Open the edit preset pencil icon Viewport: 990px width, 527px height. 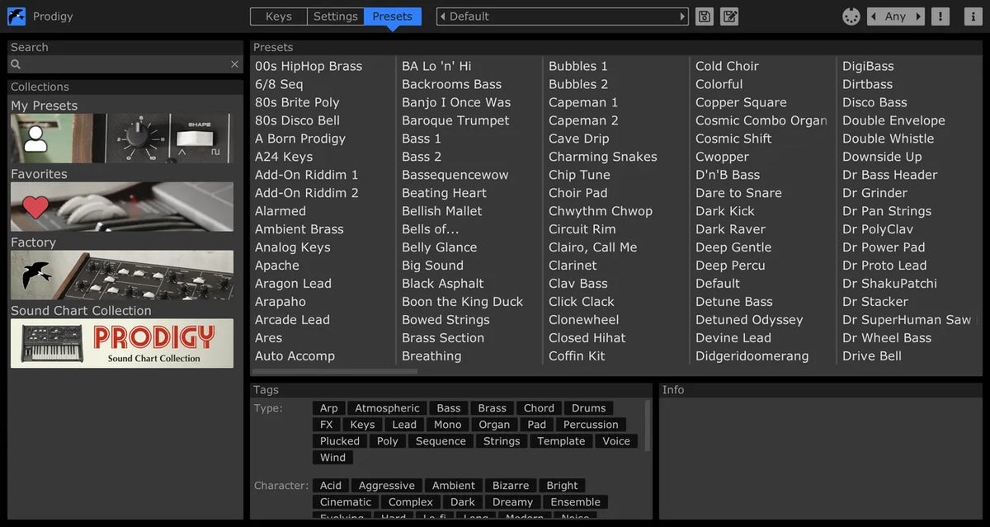729,16
